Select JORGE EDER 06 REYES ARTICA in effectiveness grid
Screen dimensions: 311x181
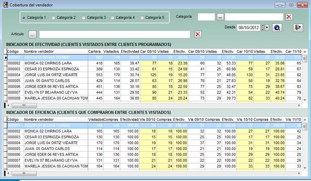point(51,87)
